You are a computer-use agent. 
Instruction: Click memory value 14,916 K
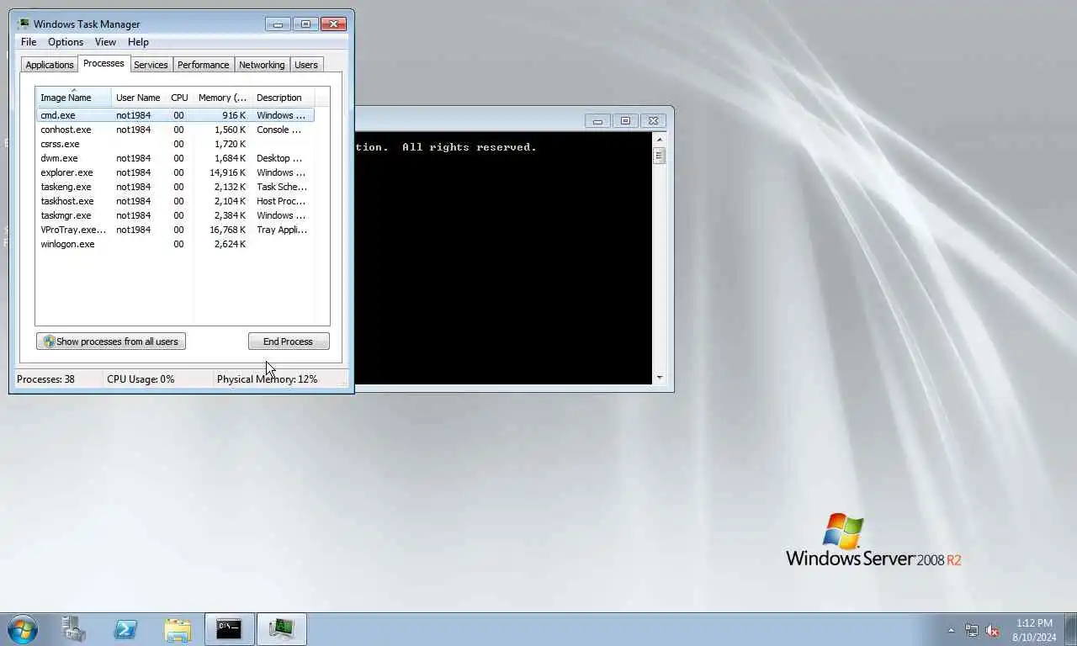pos(227,172)
